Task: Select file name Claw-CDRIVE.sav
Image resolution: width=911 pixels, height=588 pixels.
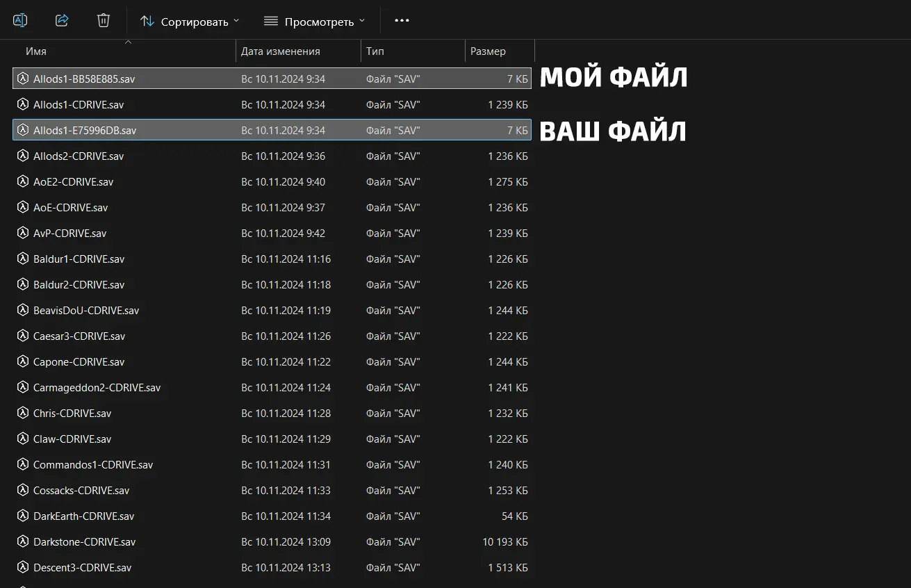Action: coord(72,439)
